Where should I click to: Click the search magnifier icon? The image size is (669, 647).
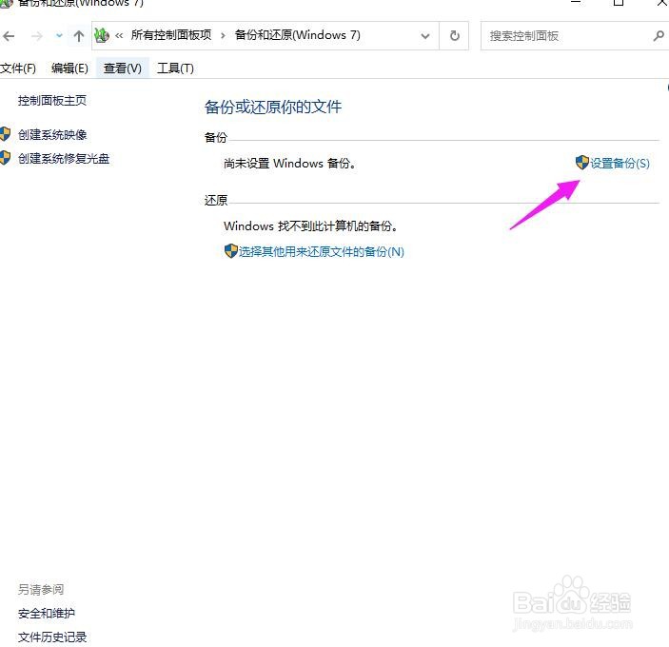tap(659, 36)
